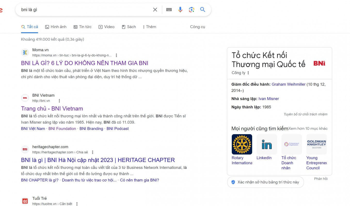Click into the search text field
This screenshot has width=350, height=206.
pos(85,10)
